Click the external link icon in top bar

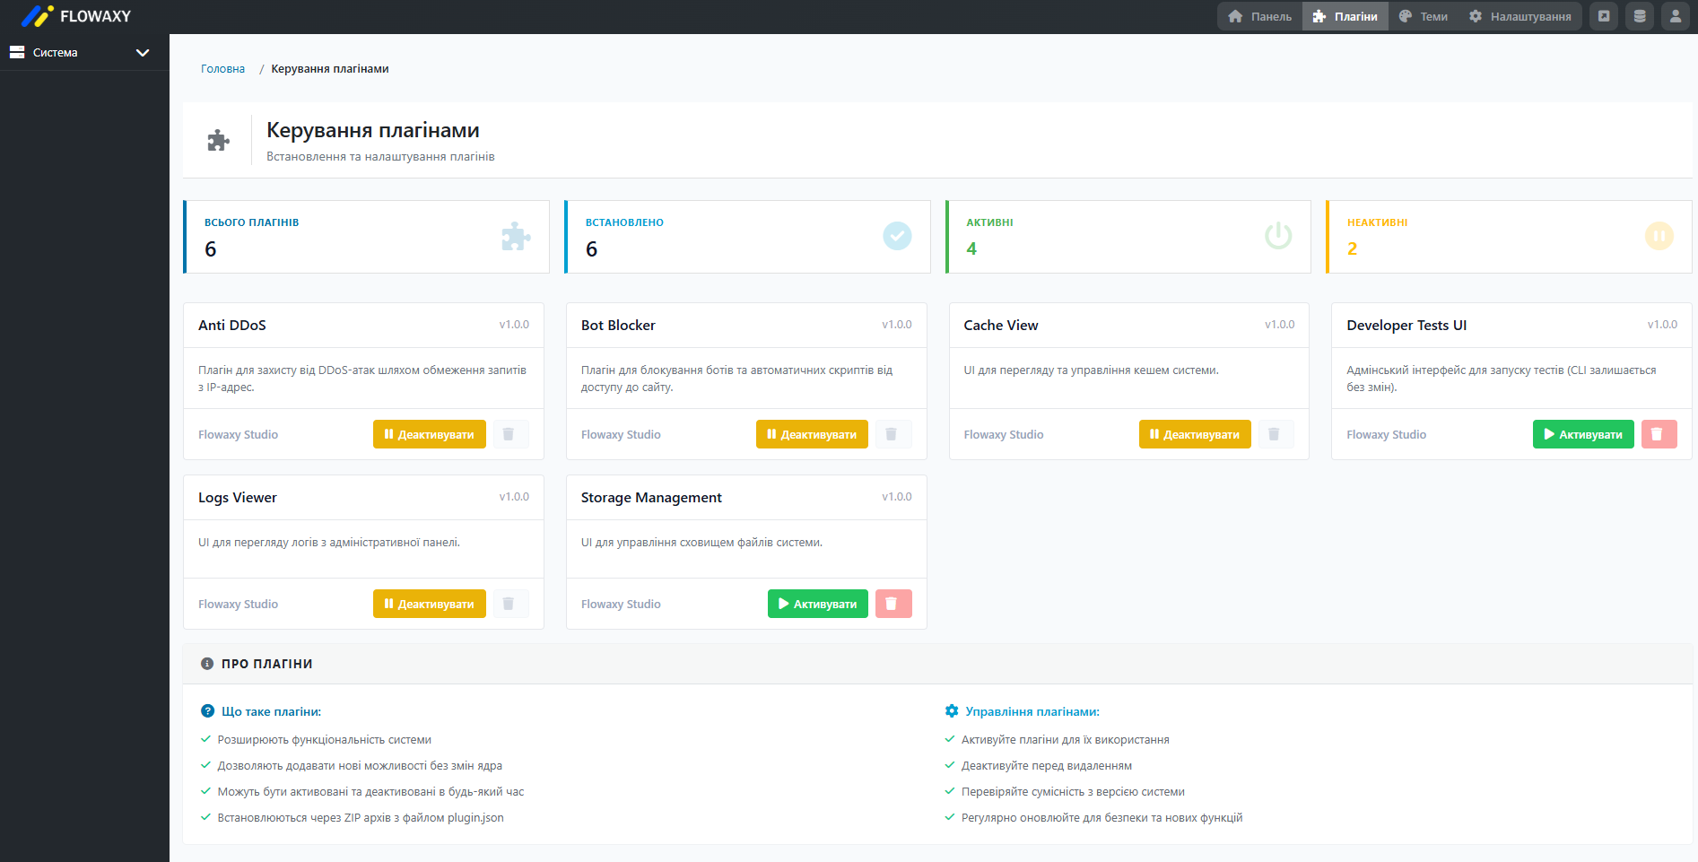point(1604,16)
